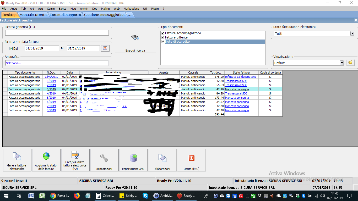This screenshot has height=201, width=358.
Task: Switch to the Calcolatrice taskbar app
Action: 105,196
